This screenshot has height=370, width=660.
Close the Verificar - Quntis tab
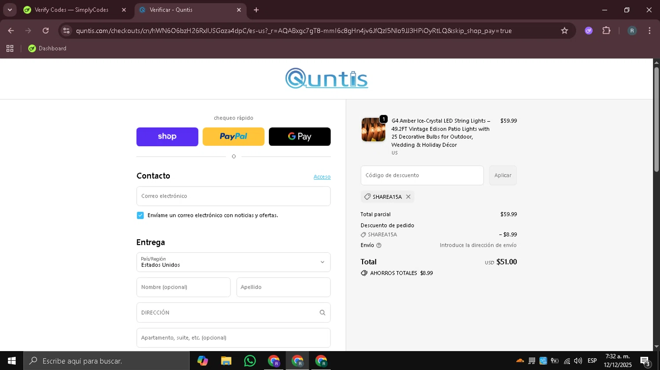239,10
